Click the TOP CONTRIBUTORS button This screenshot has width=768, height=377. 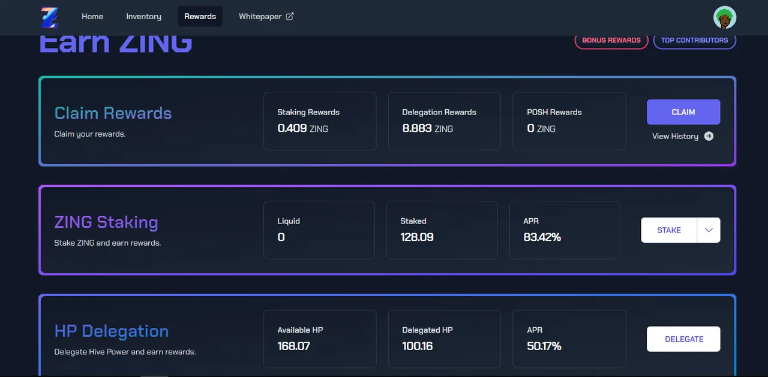pyautogui.click(x=694, y=40)
